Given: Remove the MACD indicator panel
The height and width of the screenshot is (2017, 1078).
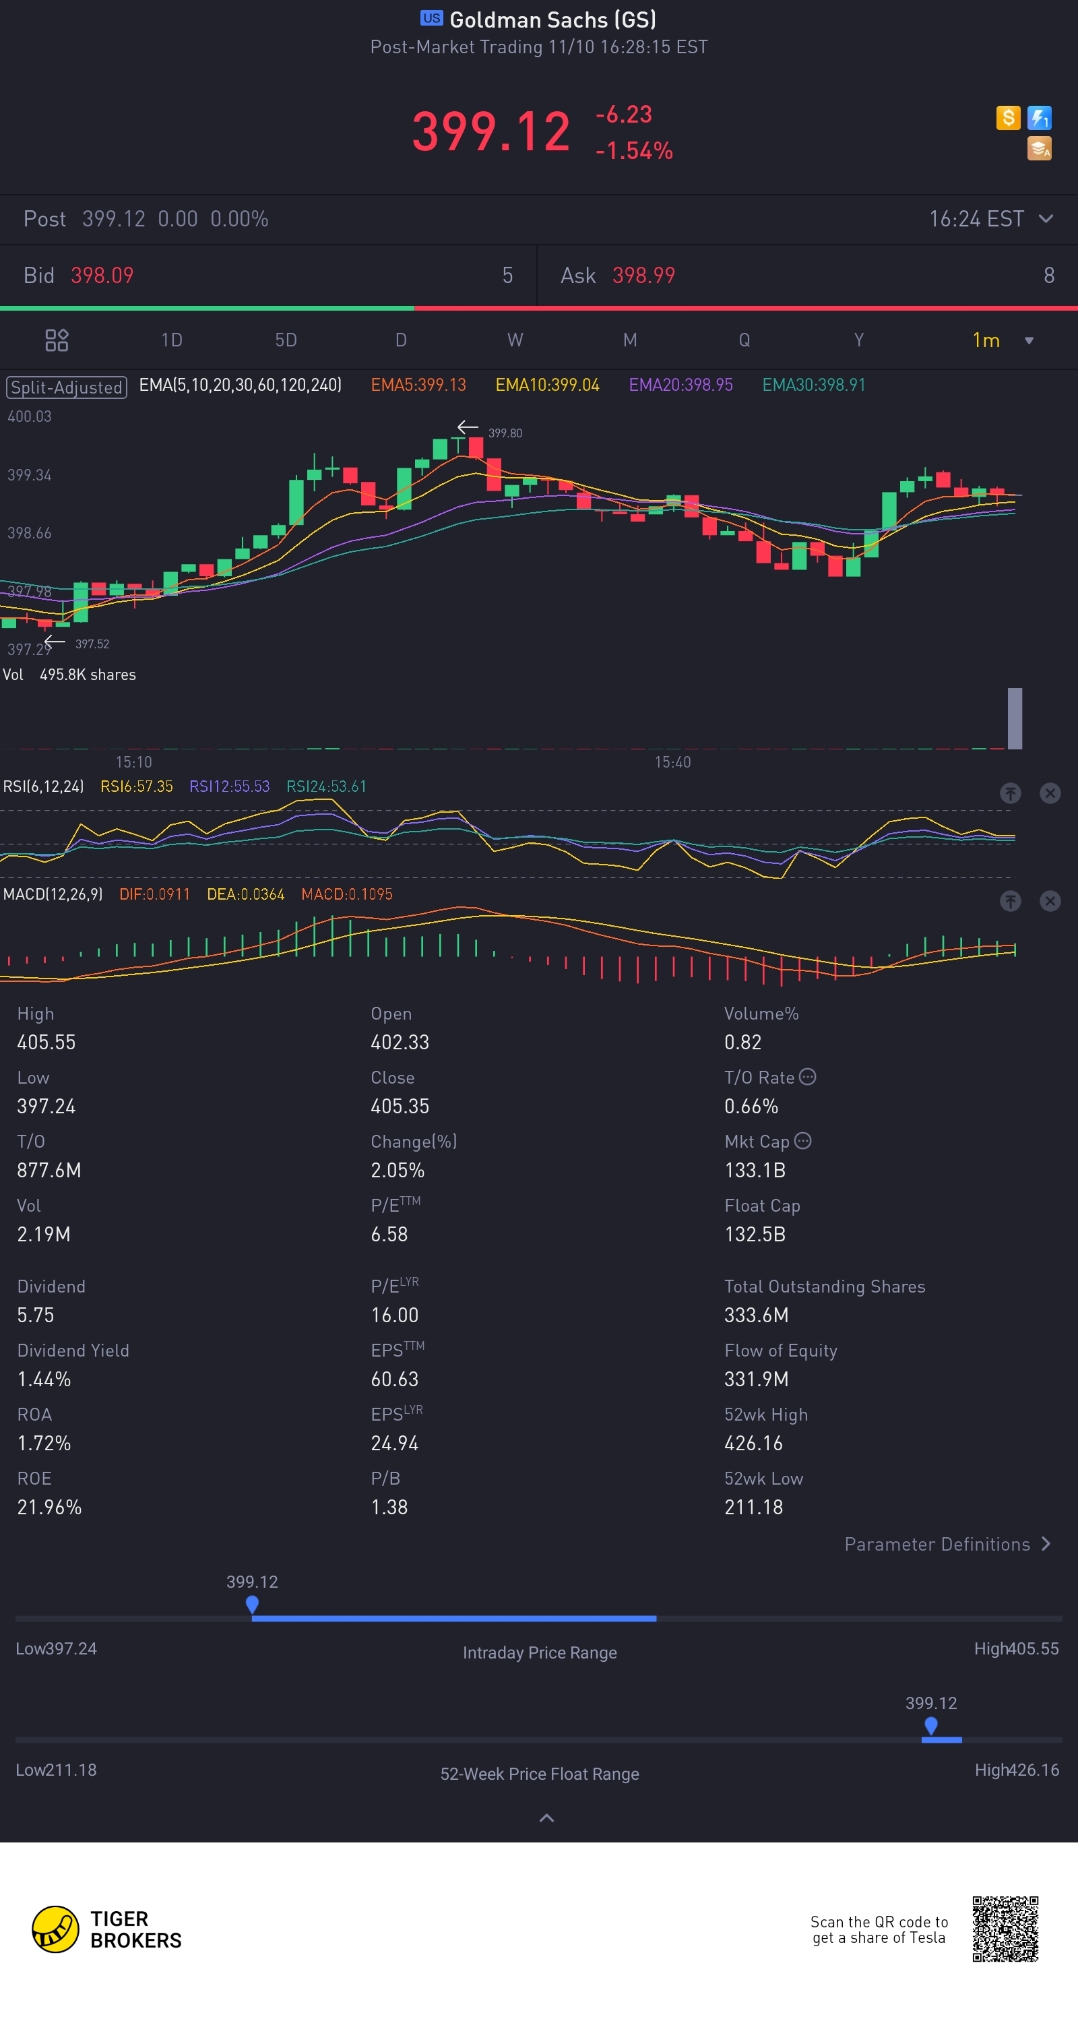Looking at the screenshot, I should pos(1050,901).
